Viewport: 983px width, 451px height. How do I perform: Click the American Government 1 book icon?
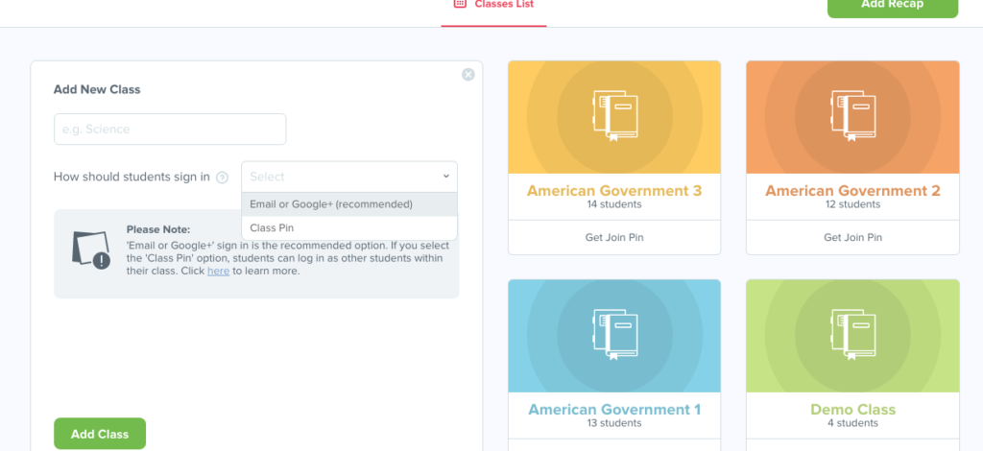pos(614,335)
